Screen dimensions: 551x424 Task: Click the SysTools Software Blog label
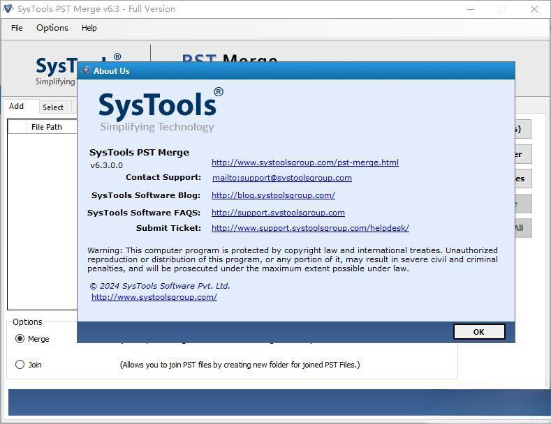tap(146, 195)
